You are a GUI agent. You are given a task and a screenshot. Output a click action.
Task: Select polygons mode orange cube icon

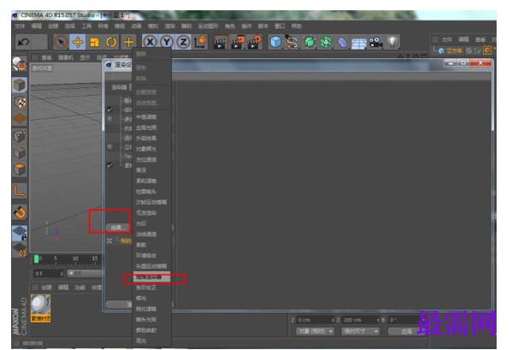pos(20,169)
